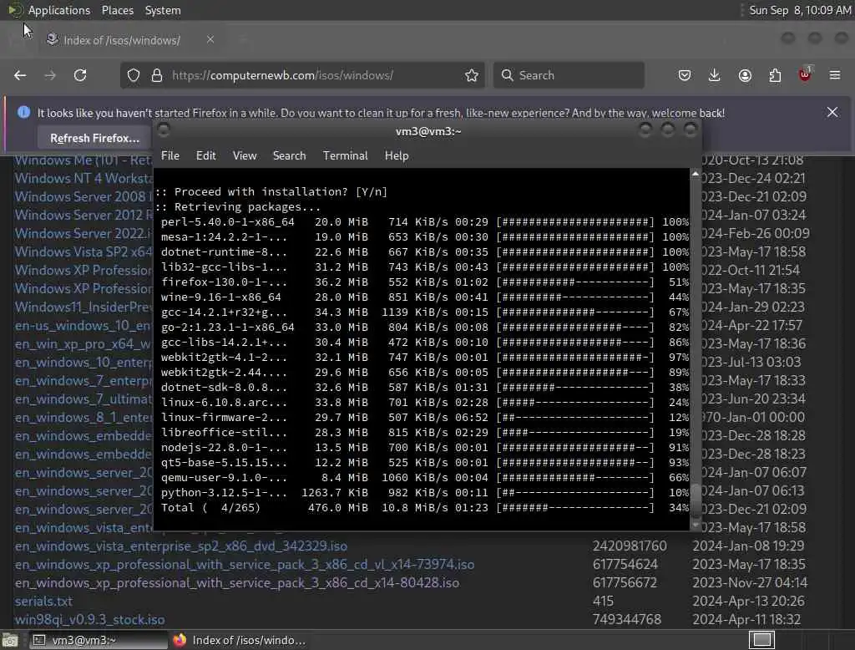Open en_windows_vista_enterprise_sp2_x86_dvd_342329.iso link
The height and width of the screenshot is (650, 855).
(x=181, y=546)
